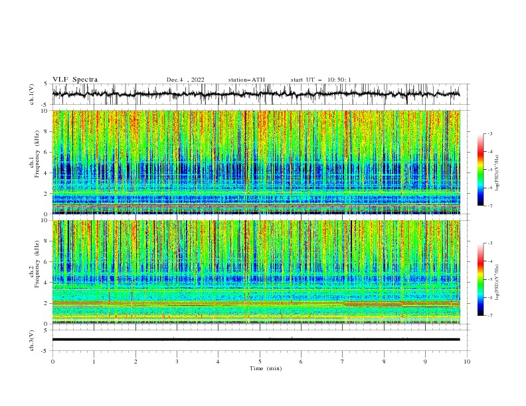Click the "1" tick on the time axis

tap(94, 362)
